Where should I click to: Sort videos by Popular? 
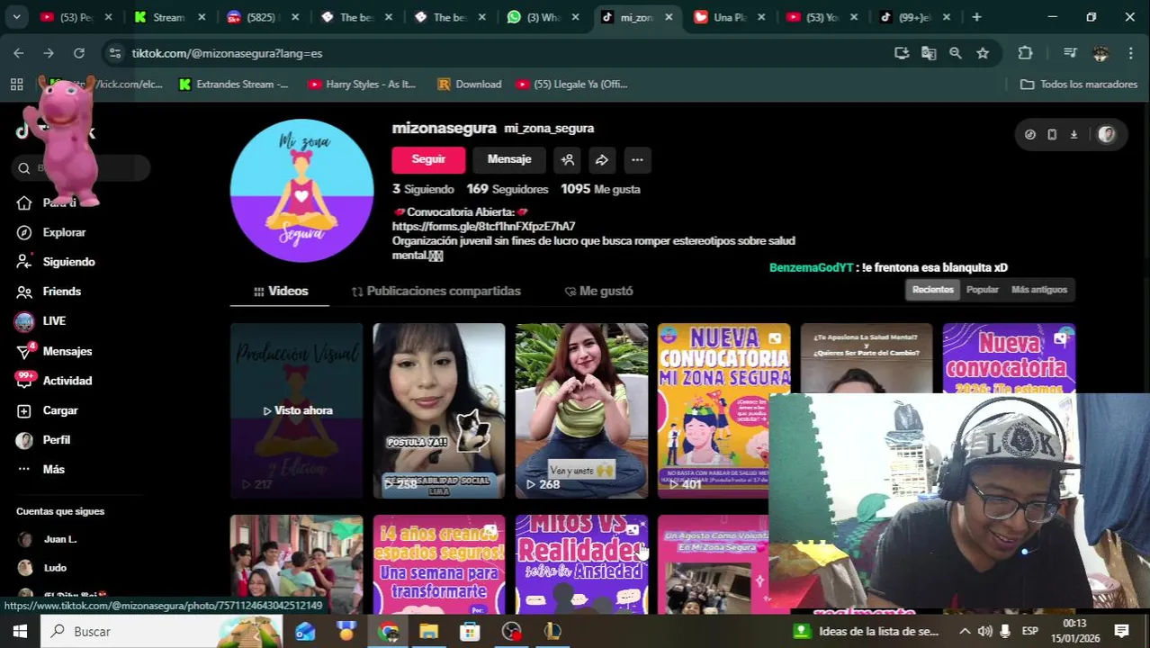(982, 290)
